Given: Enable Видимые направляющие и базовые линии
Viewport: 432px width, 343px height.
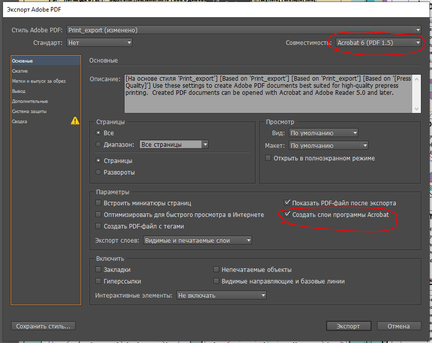Looking at the screenshot, I should point(216,281).
